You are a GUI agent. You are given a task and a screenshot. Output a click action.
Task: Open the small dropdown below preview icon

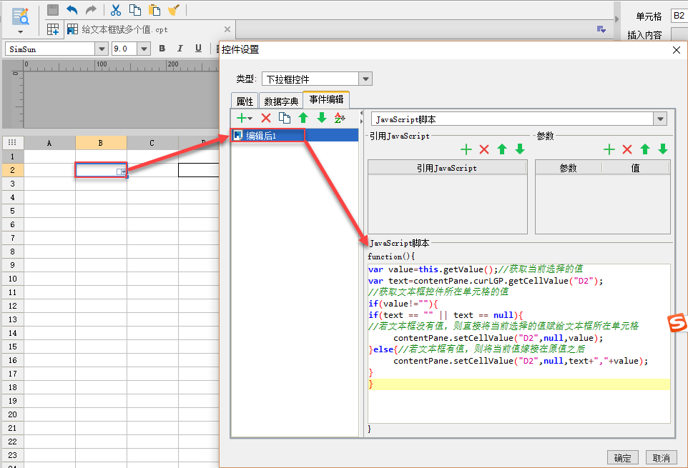click(20, 32)
